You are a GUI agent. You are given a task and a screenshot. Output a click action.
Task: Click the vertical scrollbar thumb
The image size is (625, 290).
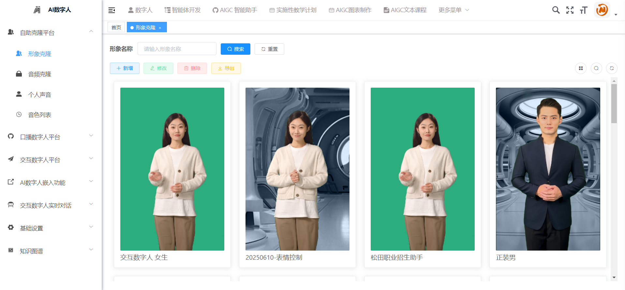coord(614,104)
